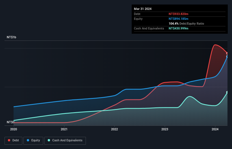Click the Equity row label in tooltip
232x149 pixels.
point(138,19)
